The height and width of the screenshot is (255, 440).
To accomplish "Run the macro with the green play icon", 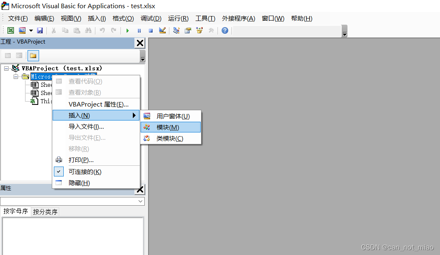I will pos(127,30).
